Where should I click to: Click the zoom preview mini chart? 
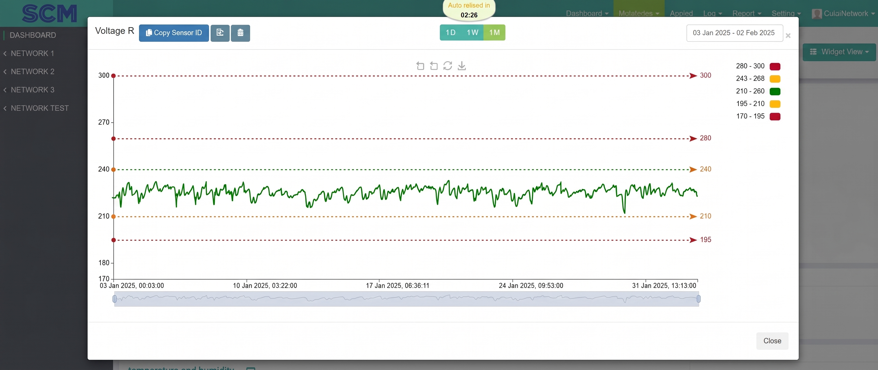pos(406,299)
